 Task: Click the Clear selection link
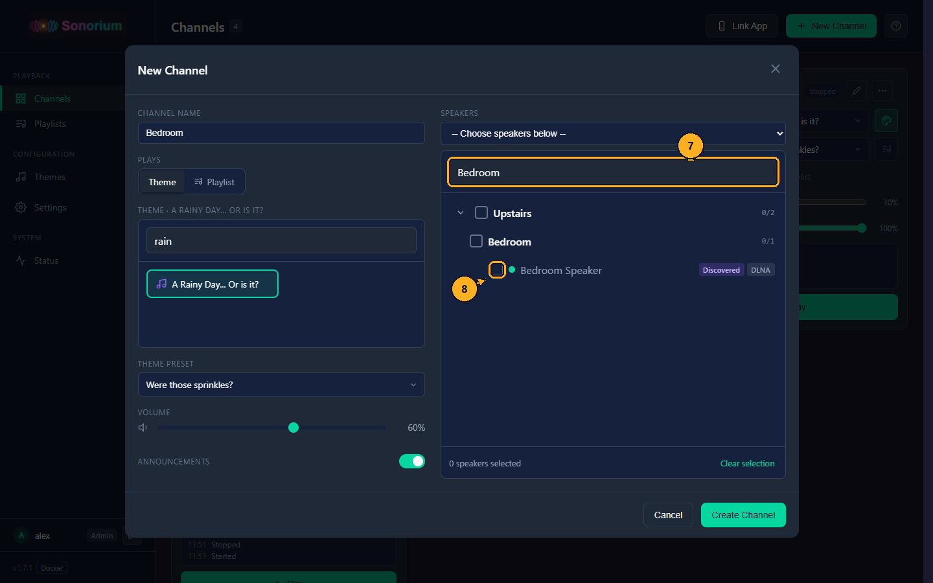(747, 463)
